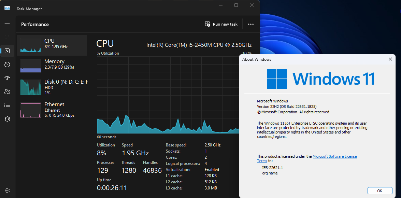Open the Users page sidebar icon
The image size is (401, 198).
[7, 91]
